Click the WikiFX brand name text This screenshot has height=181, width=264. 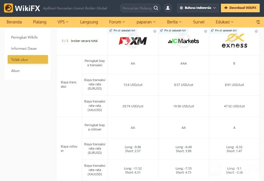point(27,8)
